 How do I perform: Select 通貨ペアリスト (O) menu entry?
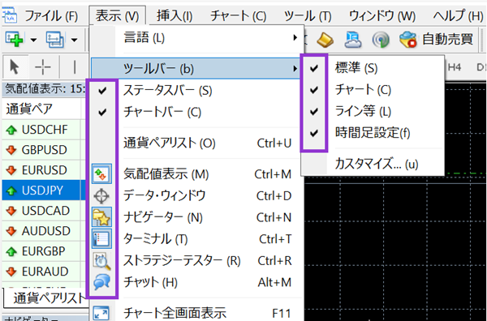click(x=197, y=143)
